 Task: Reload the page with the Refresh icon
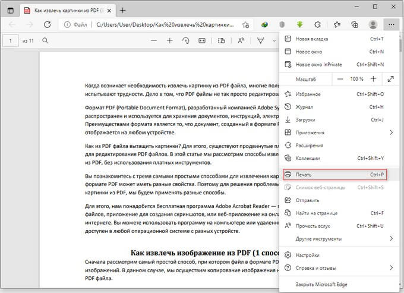tap(47, 25)
